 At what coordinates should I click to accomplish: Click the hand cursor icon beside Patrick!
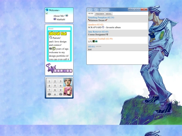50,38
